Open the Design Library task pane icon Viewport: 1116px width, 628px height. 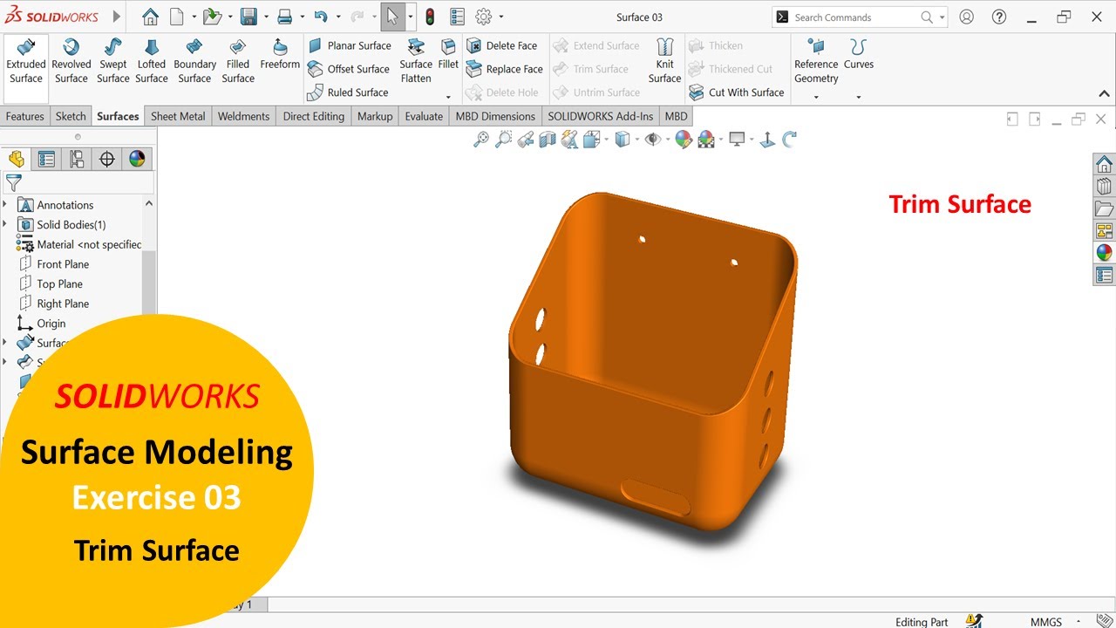1105,186
